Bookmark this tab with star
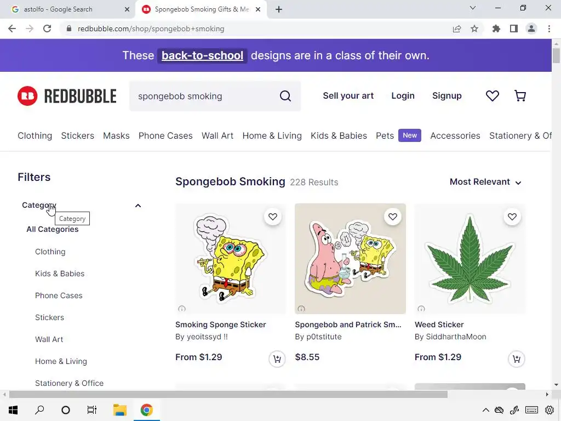Viewport: 561px width, 421px height. [x=474, y=29]
